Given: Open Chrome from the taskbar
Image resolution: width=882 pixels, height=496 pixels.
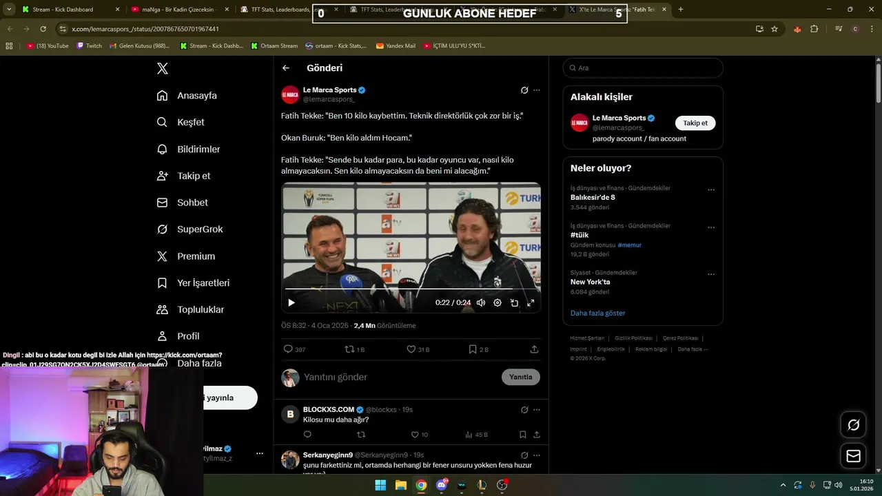Looking at the screenshot, I should pyautogui.click(x=421, y=485).
